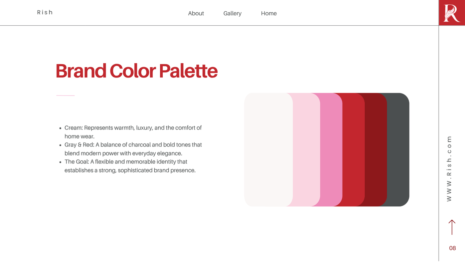Click the Rish brand name text
The height and width of the screenshot is (262, 465).
(x=45, y=12)
